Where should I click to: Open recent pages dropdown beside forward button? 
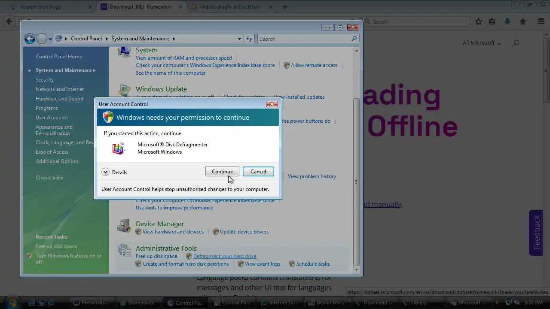point(50,39)
